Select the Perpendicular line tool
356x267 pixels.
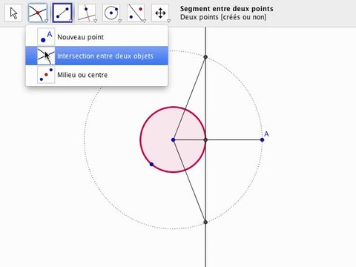87,13
